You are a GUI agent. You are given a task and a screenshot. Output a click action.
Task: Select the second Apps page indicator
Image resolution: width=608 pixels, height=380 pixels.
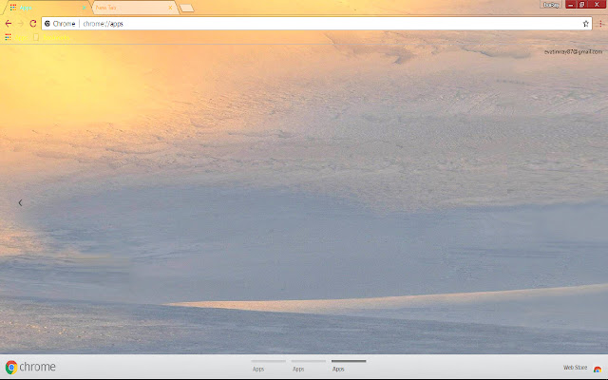click(x=308, y=366)
